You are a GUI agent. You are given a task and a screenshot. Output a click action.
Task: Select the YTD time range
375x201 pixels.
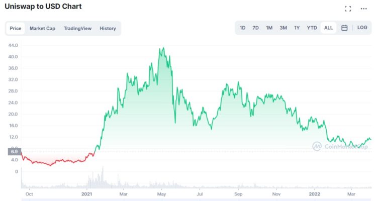(312, 28)
